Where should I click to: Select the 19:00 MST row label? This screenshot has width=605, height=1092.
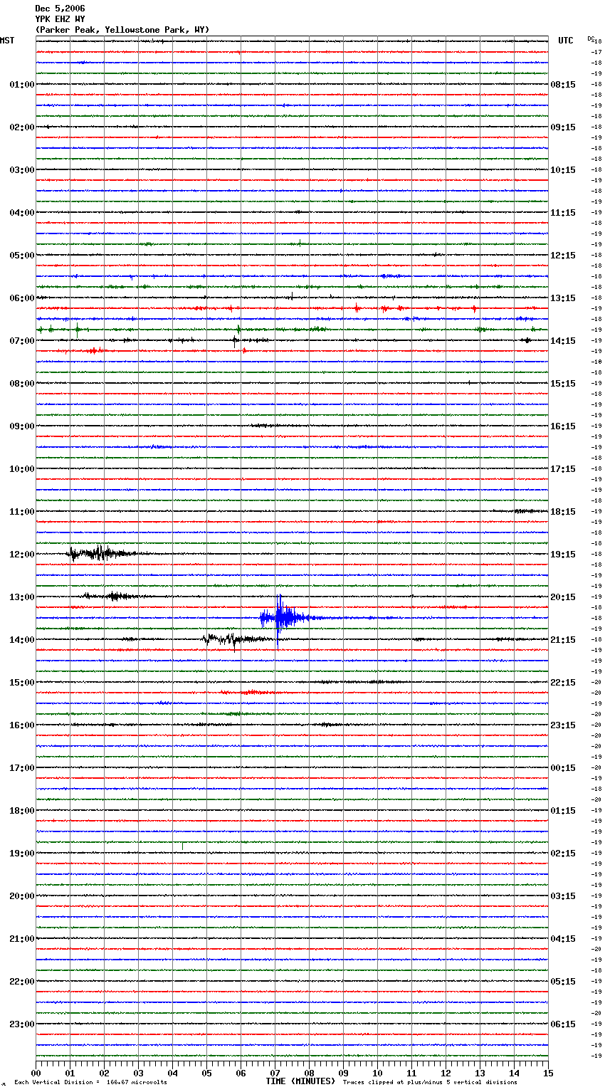click(x=22, y=854)
